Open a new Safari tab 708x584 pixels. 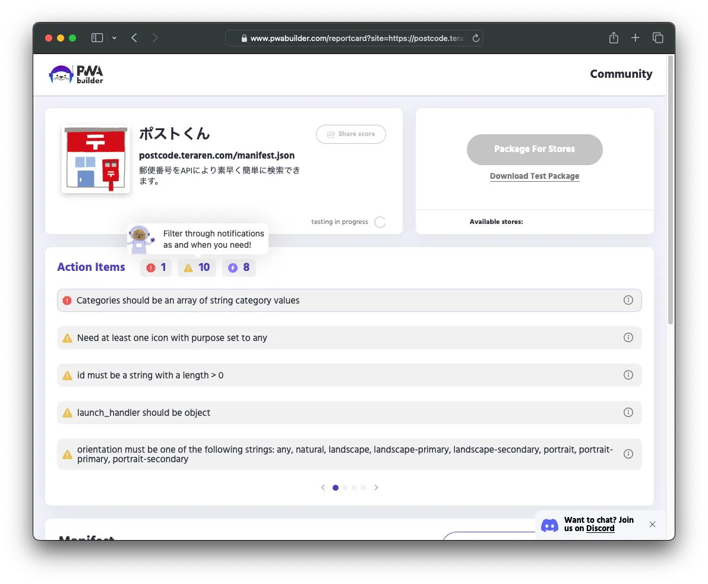pos(635,38)
